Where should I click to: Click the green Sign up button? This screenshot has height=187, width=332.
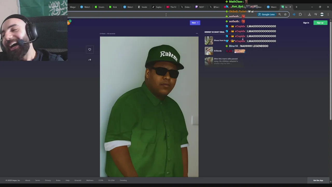320,23
